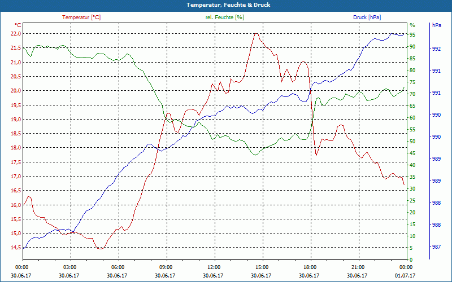The image size is (452, 282).
Task: Click the 18:00 time axis label
Action: click(x=310, y=267)
